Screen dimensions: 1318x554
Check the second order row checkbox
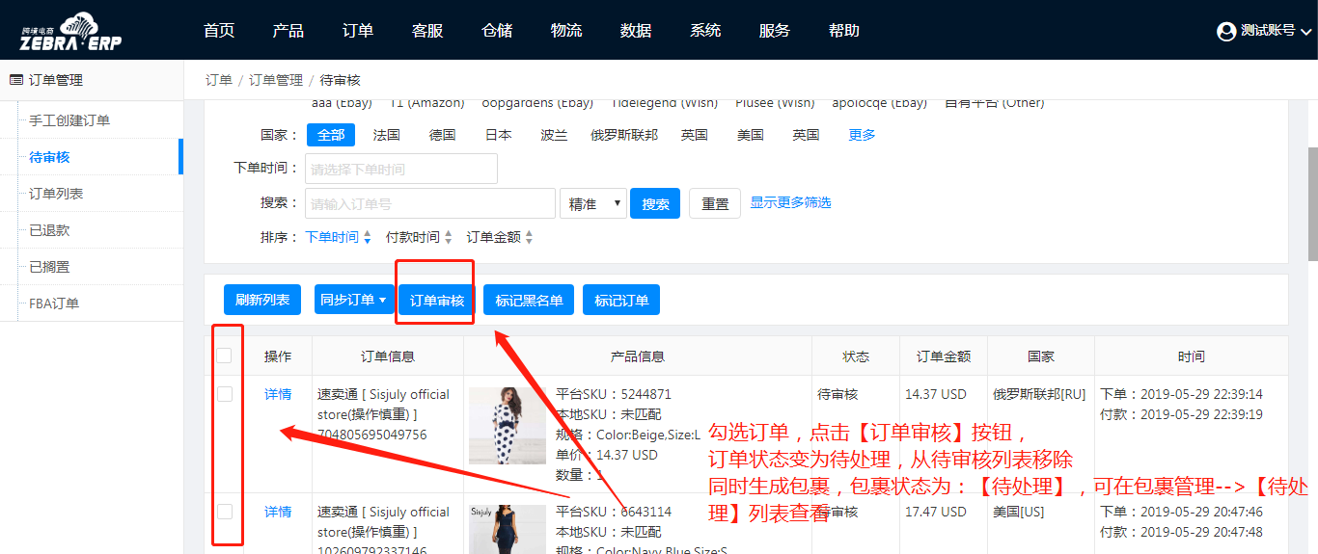[x=224, y=512]
